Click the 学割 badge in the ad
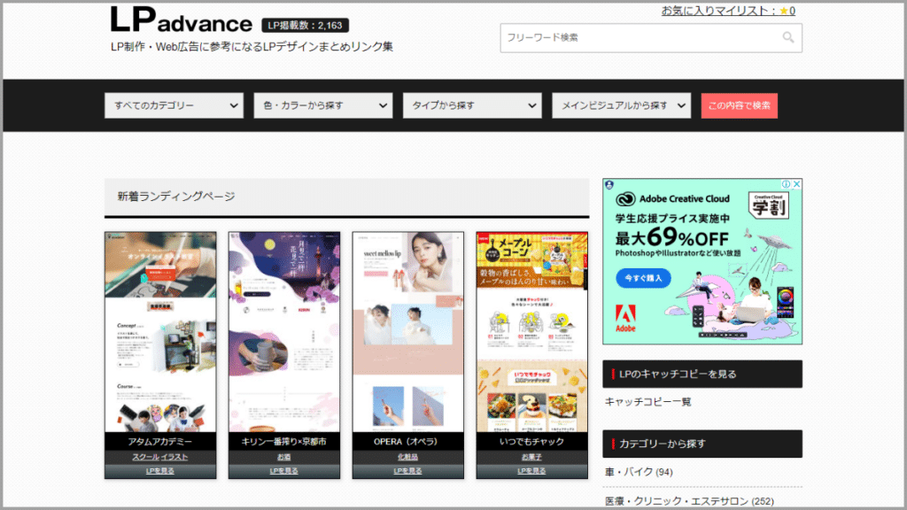This screenshot has height=510, width=907. point(770,205)
